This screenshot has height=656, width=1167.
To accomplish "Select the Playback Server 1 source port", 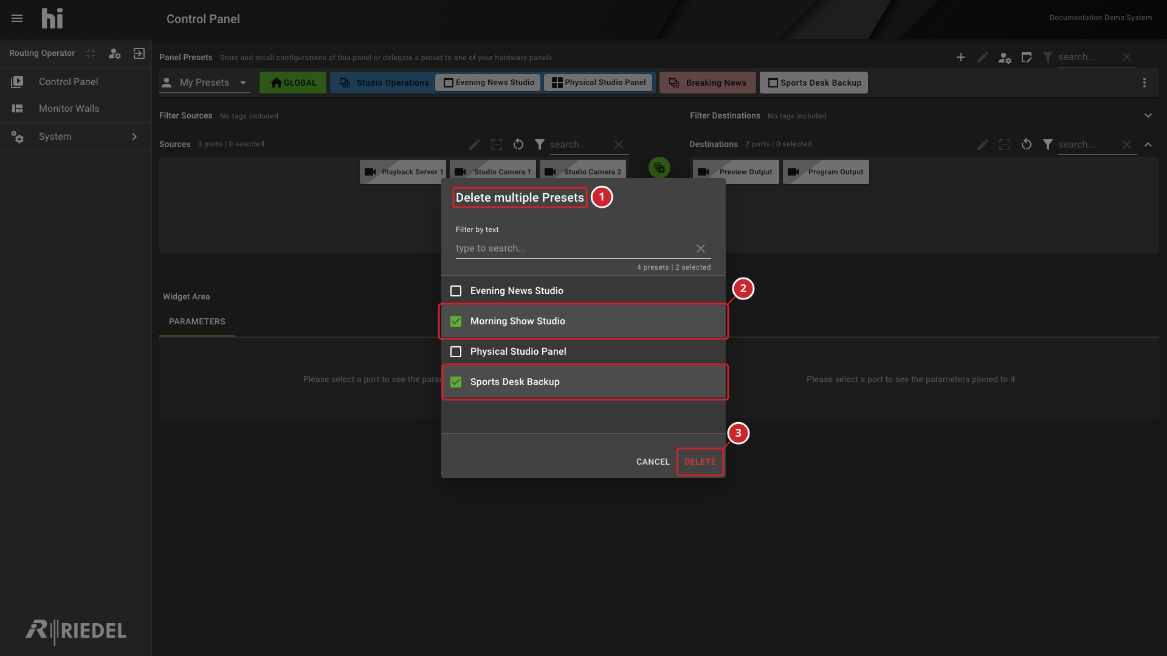I will point(403,172).
